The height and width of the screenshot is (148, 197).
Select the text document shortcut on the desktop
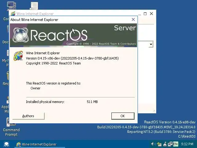click(x=34, y=6)
